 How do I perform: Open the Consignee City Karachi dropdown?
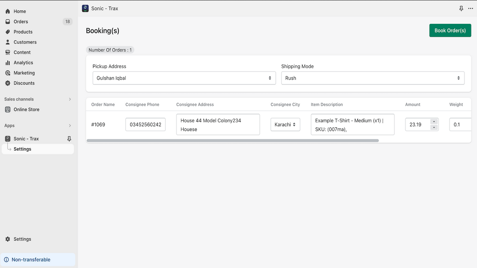tap(285, 125)
